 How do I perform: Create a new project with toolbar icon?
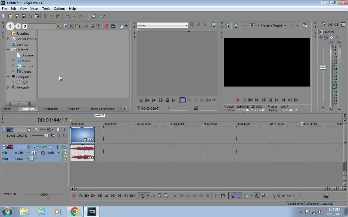click(4, 16)
